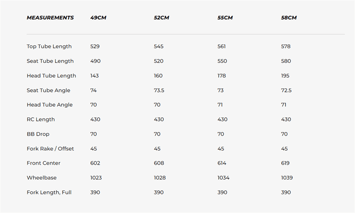
Task: Select the Head Tube Angle row label
Action: point(50,105)
